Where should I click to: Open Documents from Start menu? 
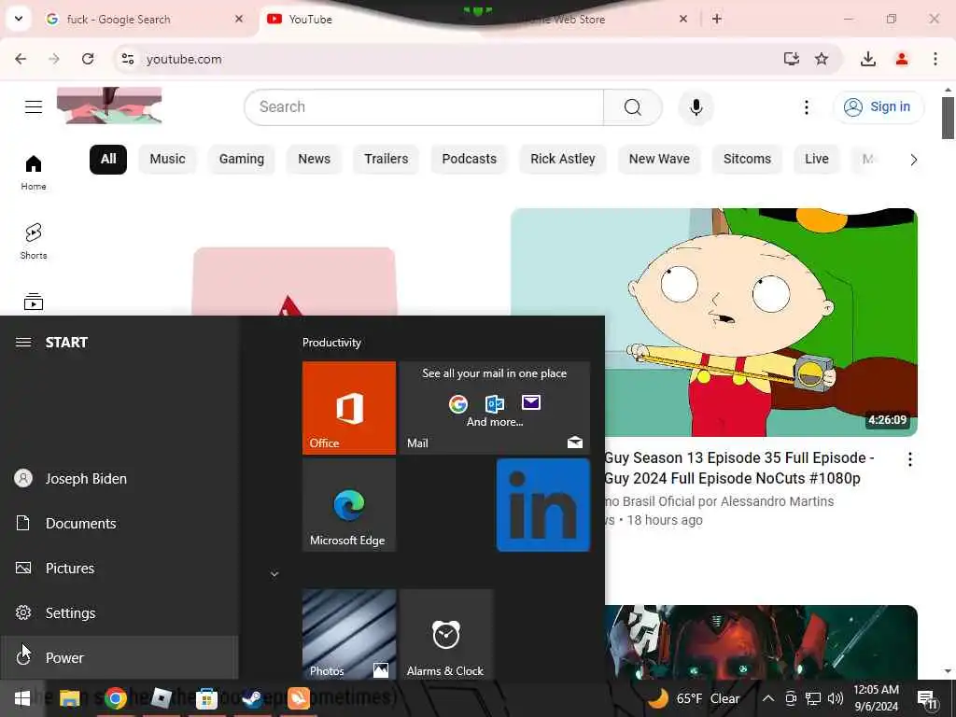click(x=119, y=523)
